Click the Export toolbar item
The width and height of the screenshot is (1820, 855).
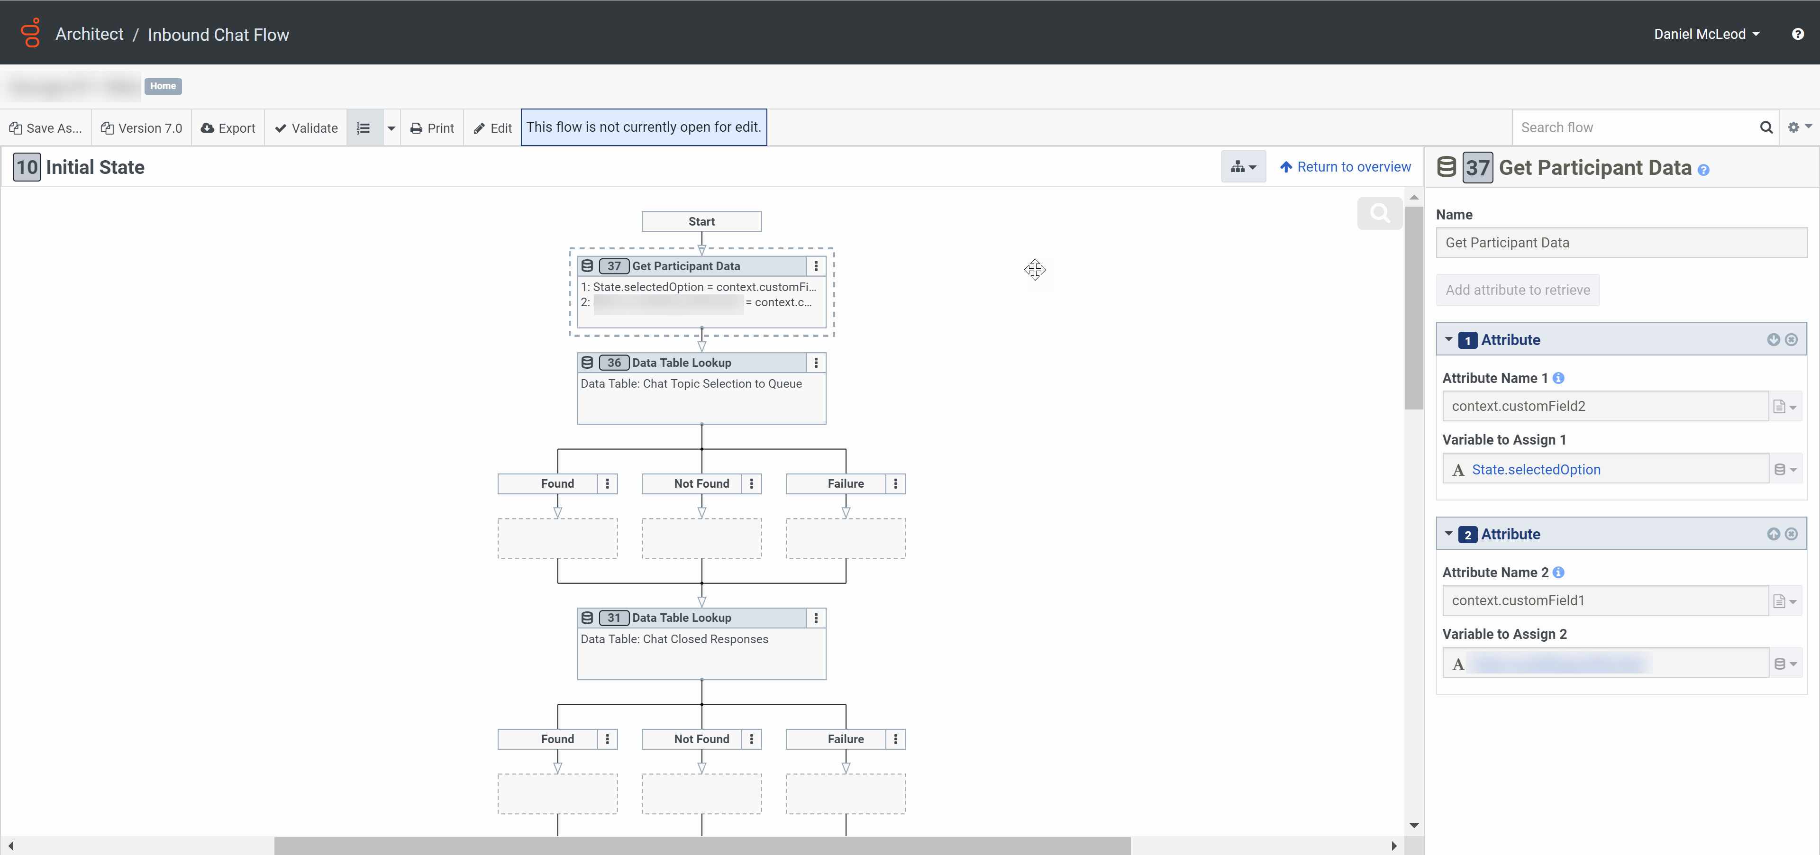227,128
